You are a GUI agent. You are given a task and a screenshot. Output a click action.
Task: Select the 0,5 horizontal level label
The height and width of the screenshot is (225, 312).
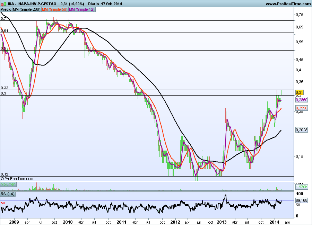tap(3, 48)
